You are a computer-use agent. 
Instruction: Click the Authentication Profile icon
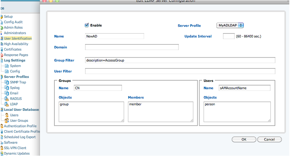[2, 126]
